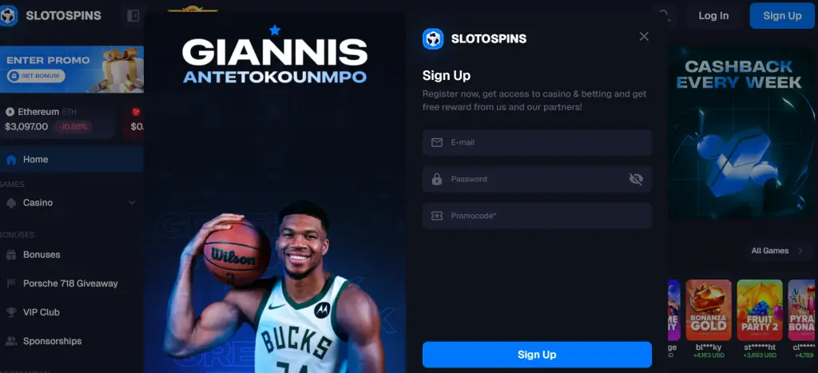Open the Bonanza Gold game thumbnail
Viewport: 818px width, 373px height.
coord(708,310)
